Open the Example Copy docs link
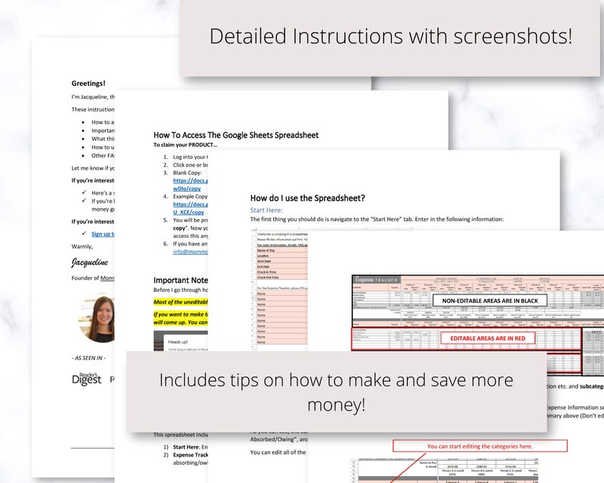 [190, 208]
